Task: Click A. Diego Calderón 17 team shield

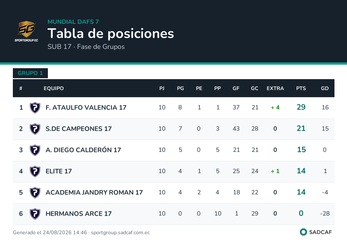Action: [35, 150]
